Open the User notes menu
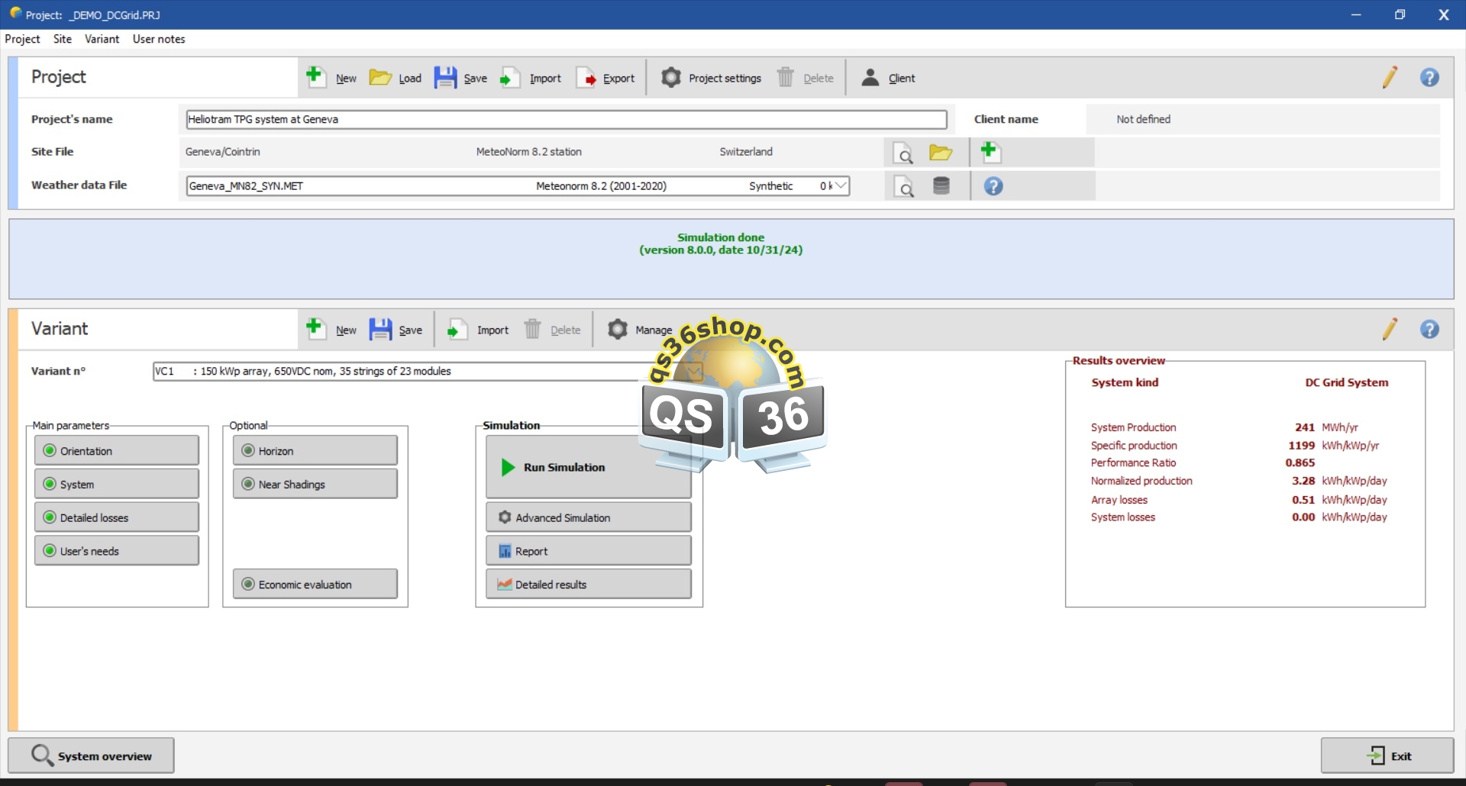1466x786 pixels. 159,39
